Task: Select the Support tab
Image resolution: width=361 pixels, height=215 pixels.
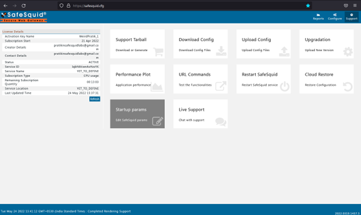Action: [351, 17]
